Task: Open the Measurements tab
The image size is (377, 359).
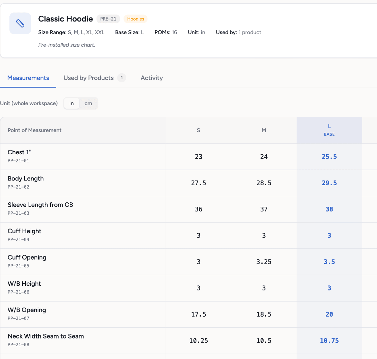Action: click(x=28, y=78)
